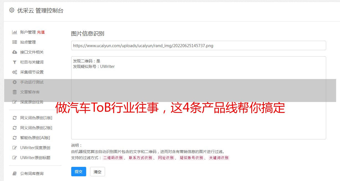
Task: Click the gear icon beside 优采云 管理控制台
Action: pos(12,10)
